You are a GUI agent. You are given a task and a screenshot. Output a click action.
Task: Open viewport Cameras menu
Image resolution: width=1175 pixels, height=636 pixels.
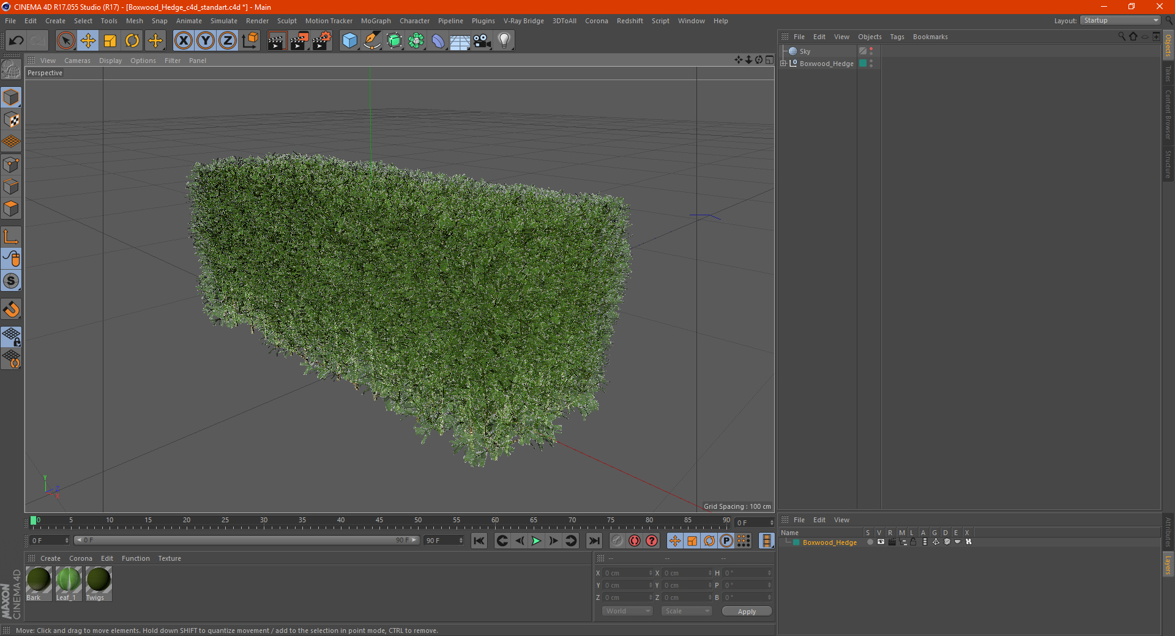point(77,61)
